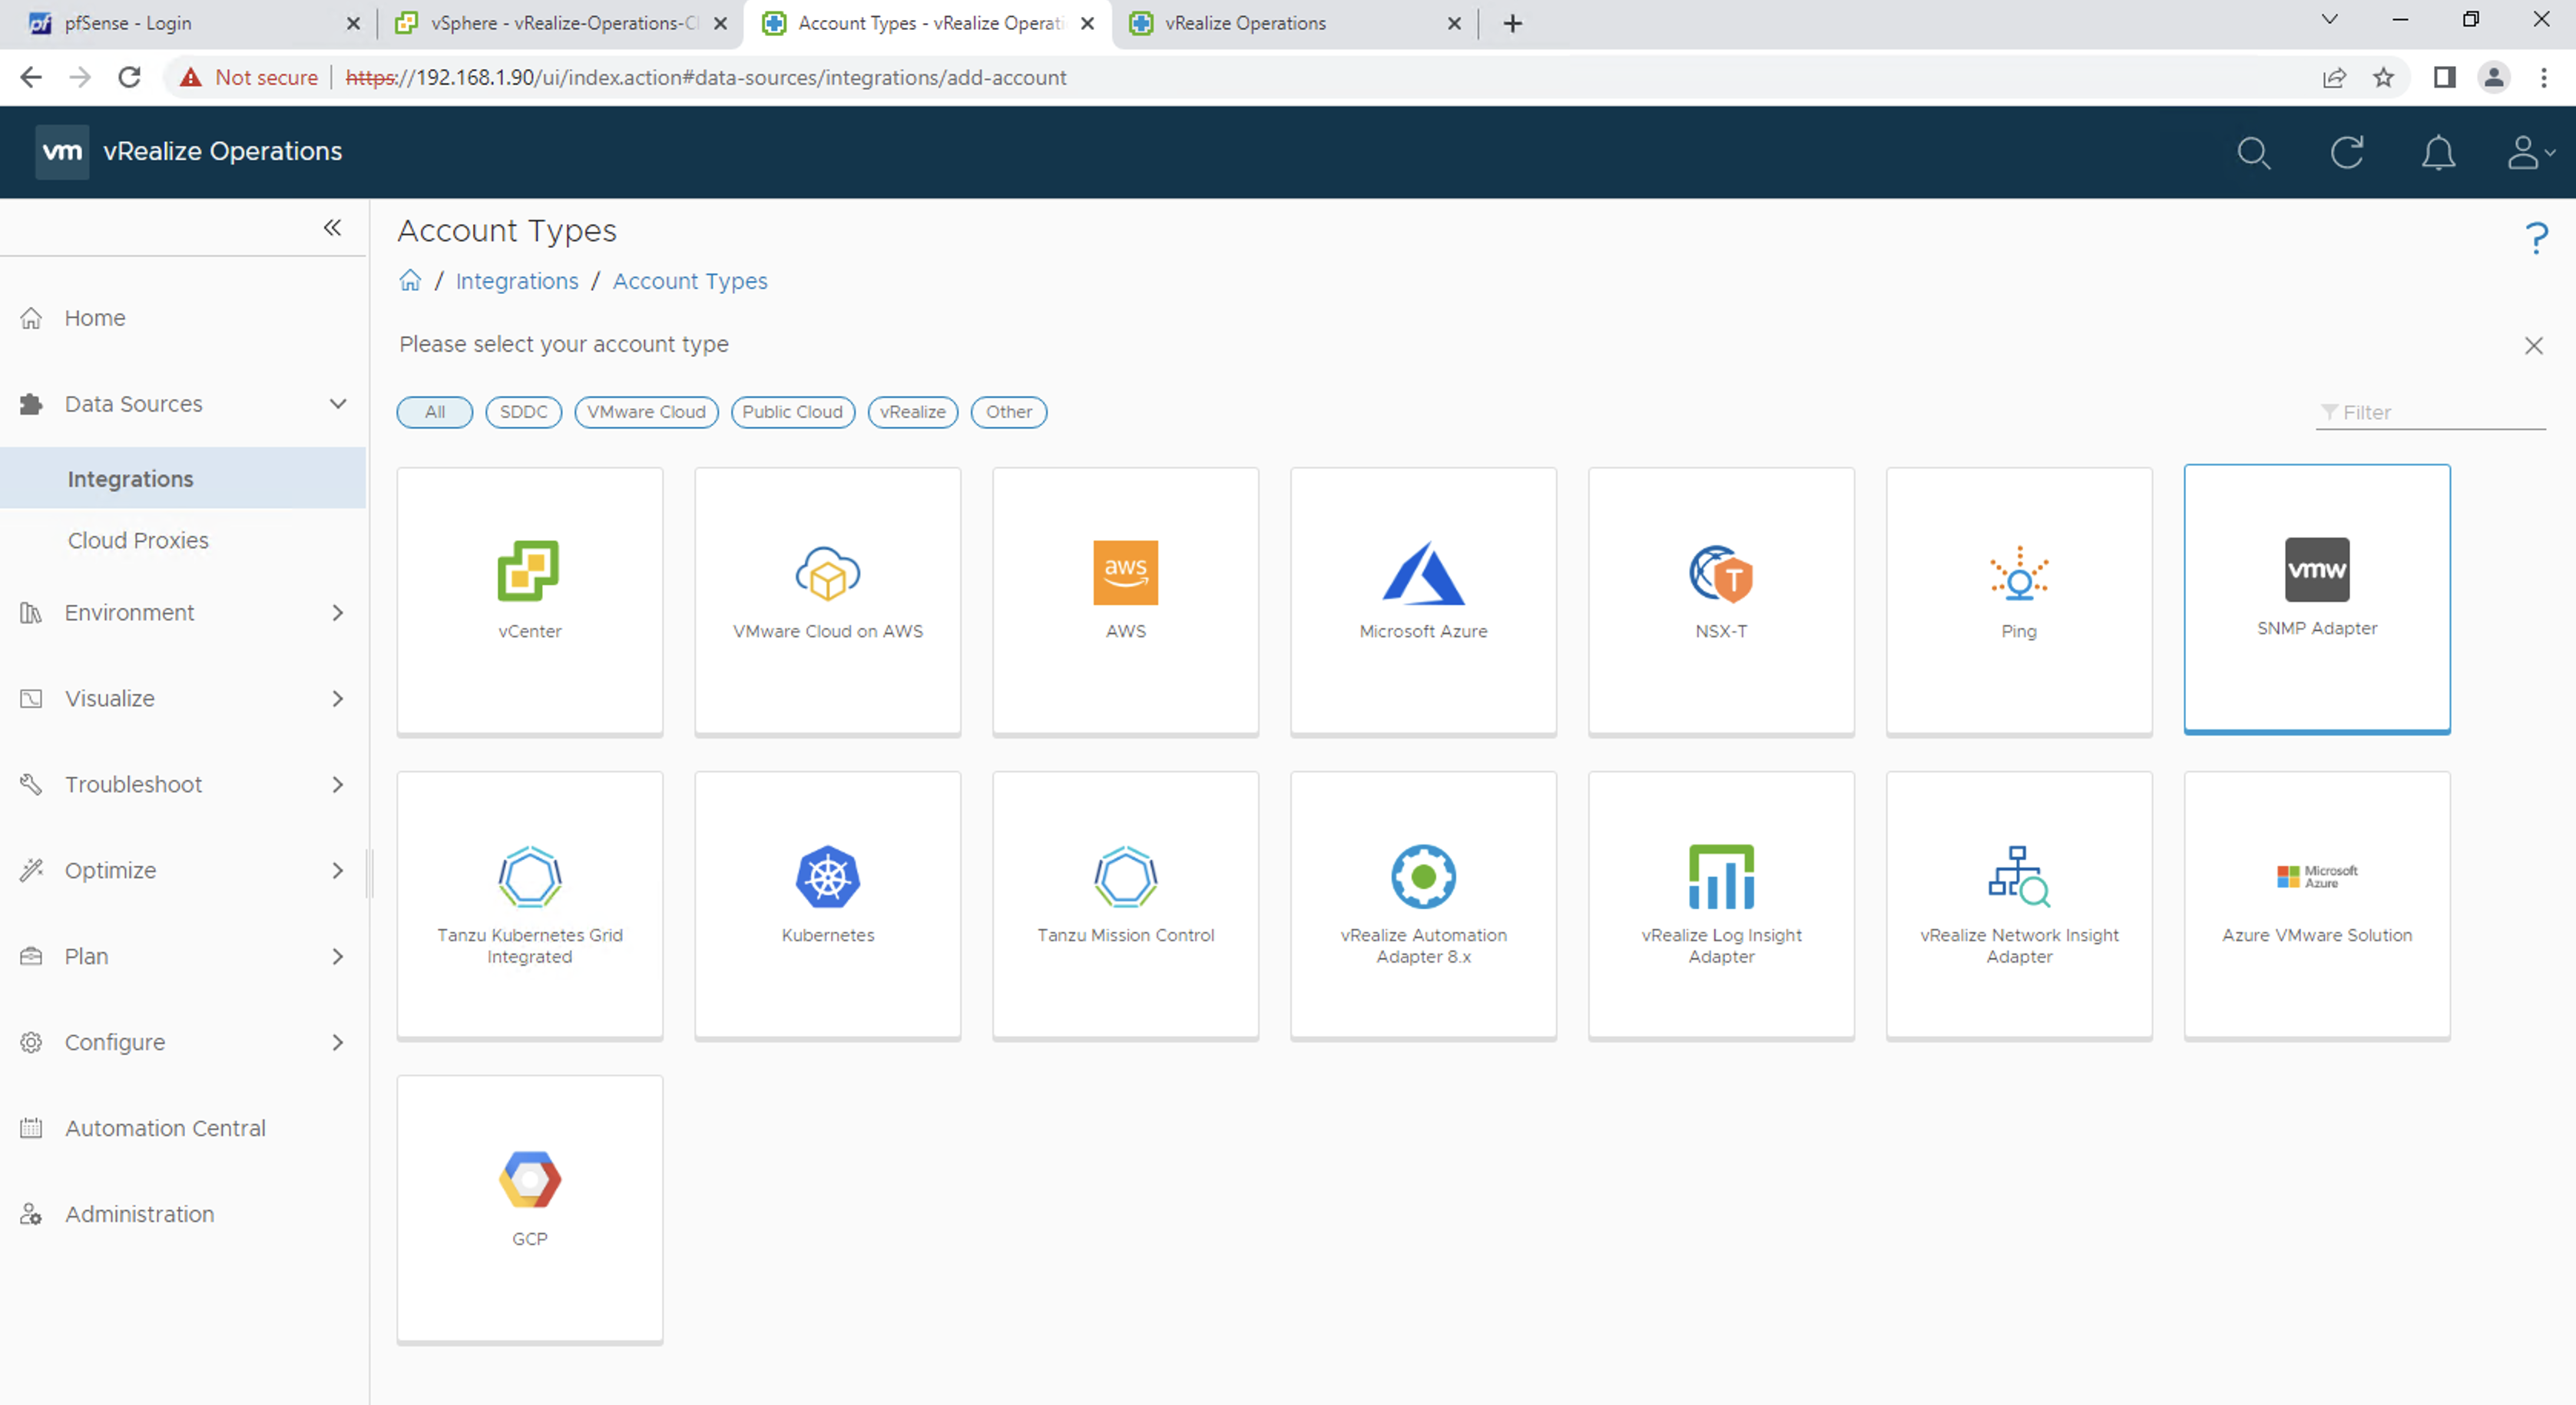Click the Not secure warning badge
Viewport: 2576px width, 1405px height.
[248, 77]
